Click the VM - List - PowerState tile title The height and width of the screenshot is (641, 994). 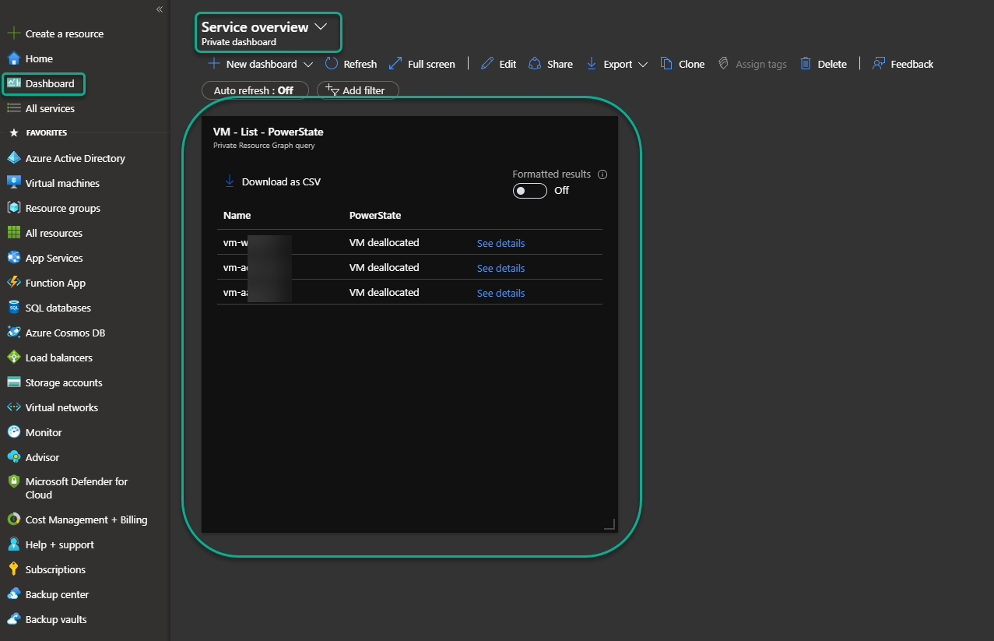[x=268, y=132]
